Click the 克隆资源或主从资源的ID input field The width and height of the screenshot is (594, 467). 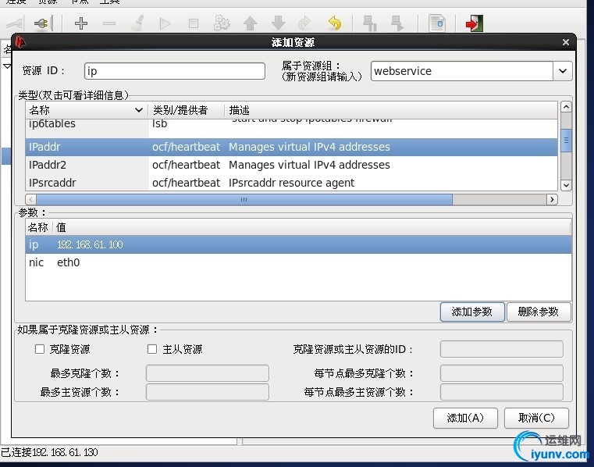point(502,349)
